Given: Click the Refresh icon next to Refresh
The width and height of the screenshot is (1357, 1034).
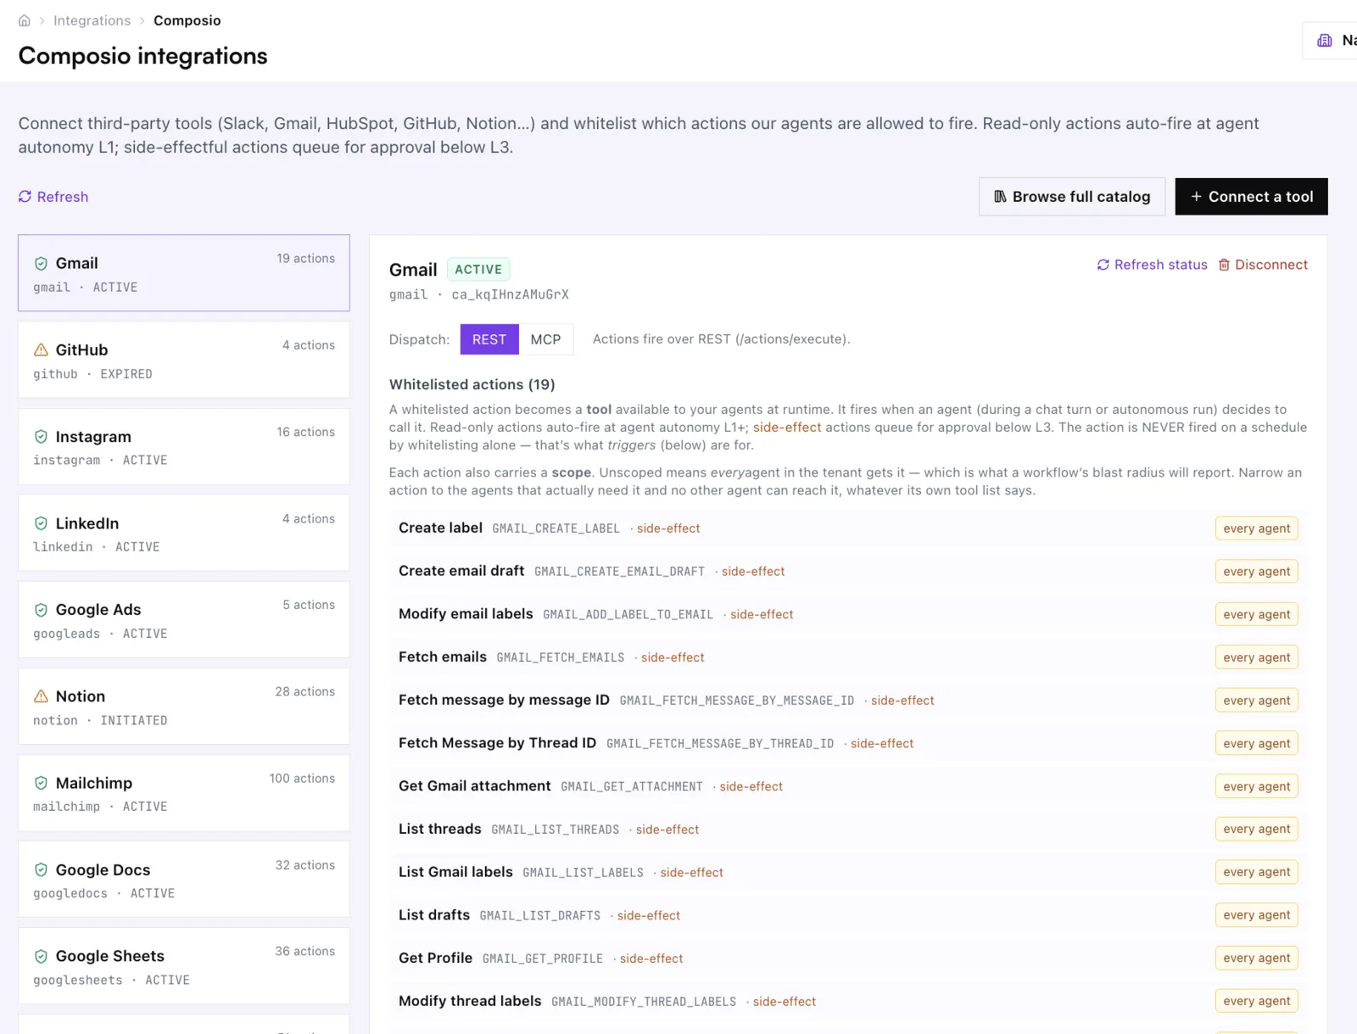Looking at the screenshot, I should (25, 197).
